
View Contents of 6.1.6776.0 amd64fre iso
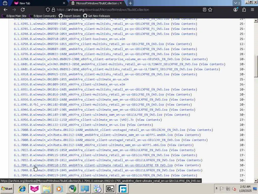click(x=184, y=54)
